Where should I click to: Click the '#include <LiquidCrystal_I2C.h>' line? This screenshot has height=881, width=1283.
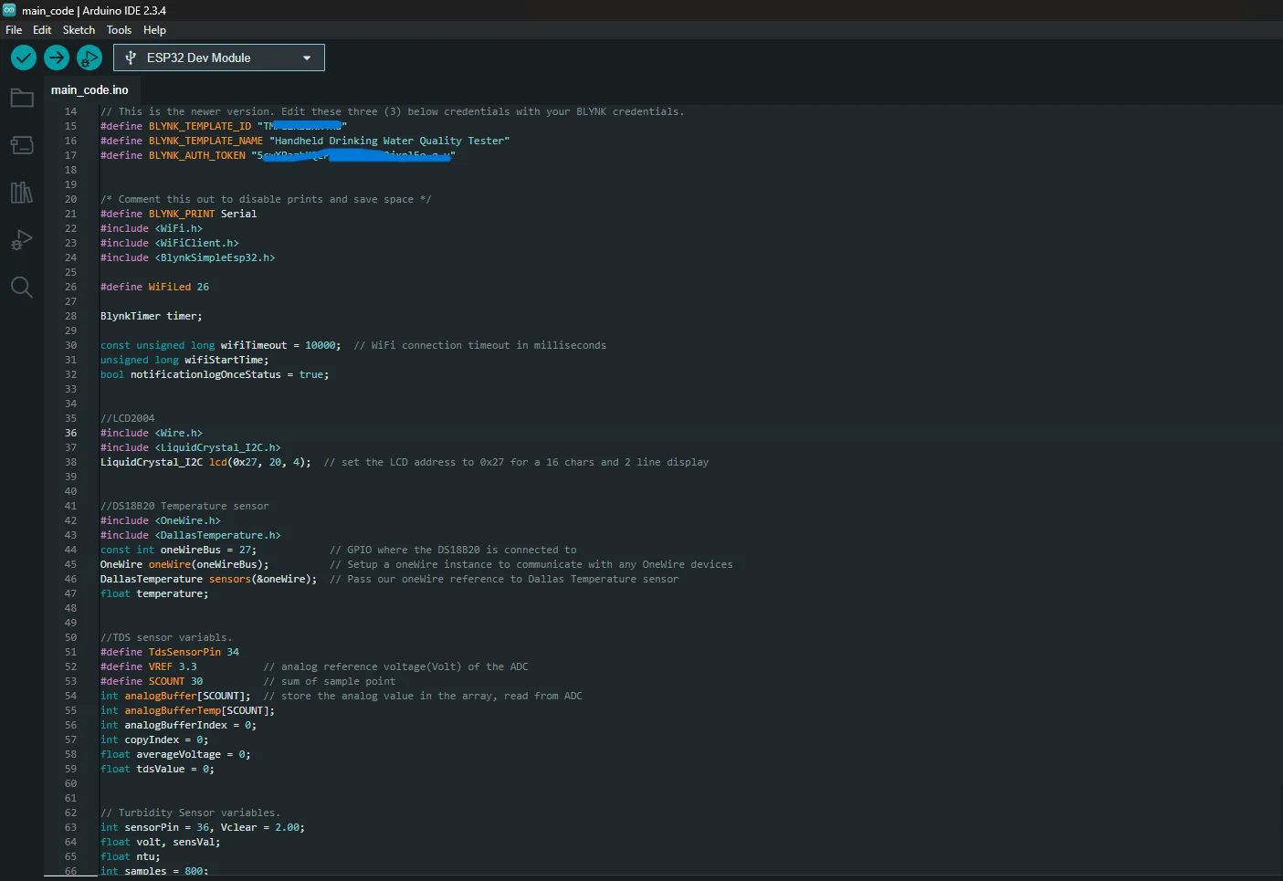click(191, 447)
